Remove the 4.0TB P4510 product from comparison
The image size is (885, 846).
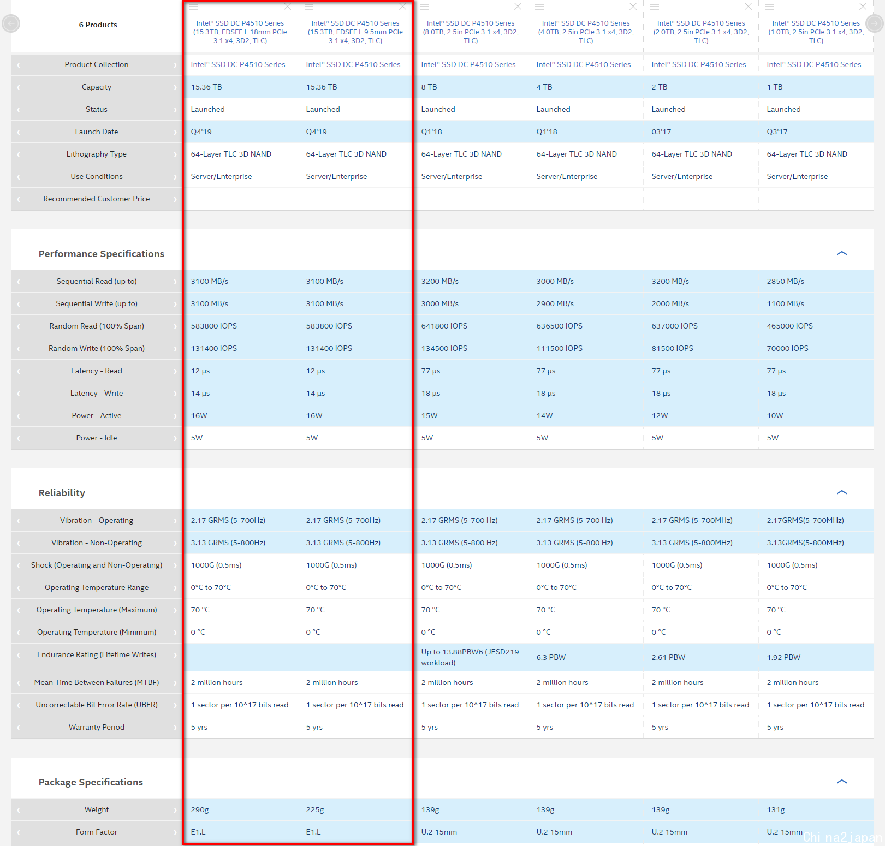tap(633, 7)
